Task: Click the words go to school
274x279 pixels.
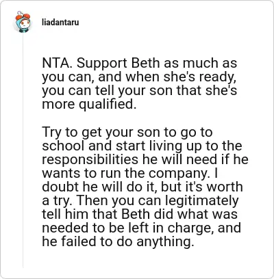Action: [127, 139]
